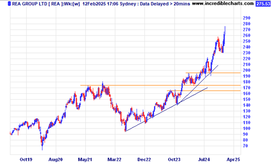
Task: Click the Jul24 date axis label
Action: tap(204, 160)
